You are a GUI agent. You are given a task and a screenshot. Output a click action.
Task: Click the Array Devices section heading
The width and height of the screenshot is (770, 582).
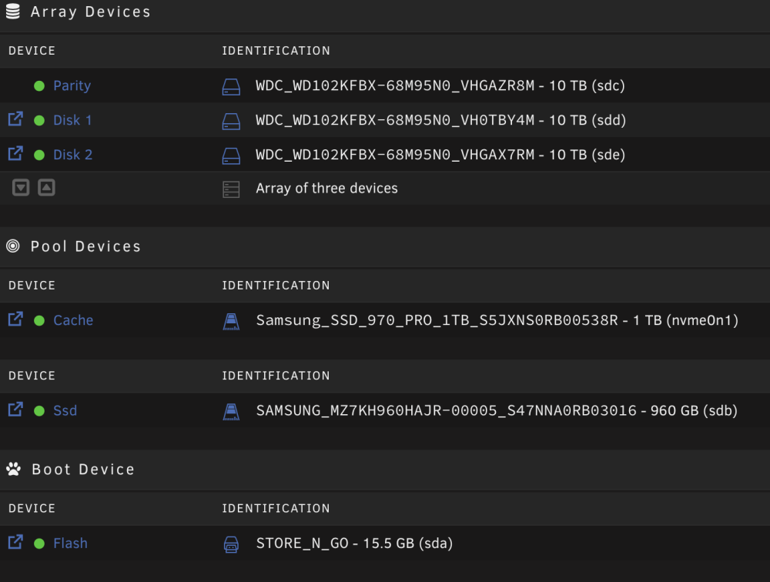(x=90, y=12)
